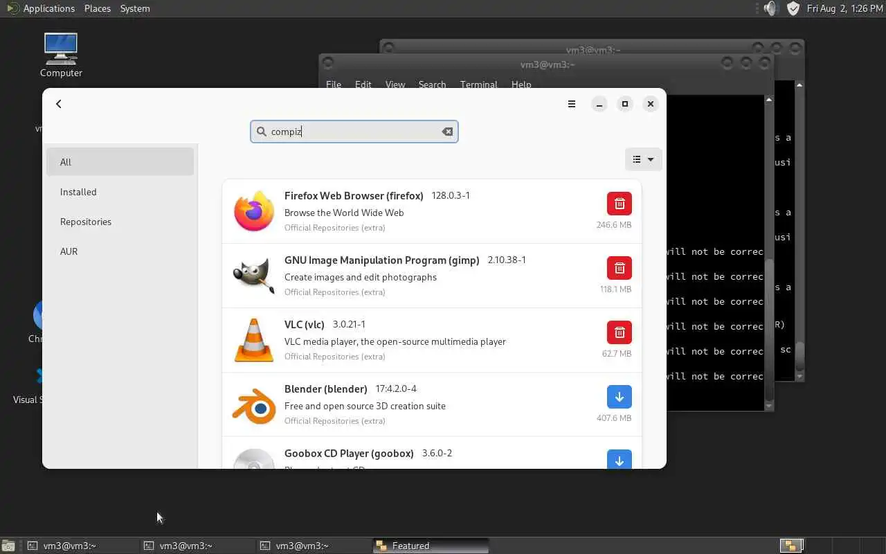
Task: Remove Firefox using the red trash button
Action: click(x=620, y=204)
